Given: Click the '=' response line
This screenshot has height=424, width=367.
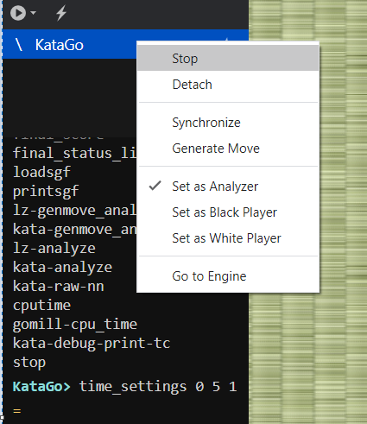Looking at the screenshot, I should coord(17,411).
